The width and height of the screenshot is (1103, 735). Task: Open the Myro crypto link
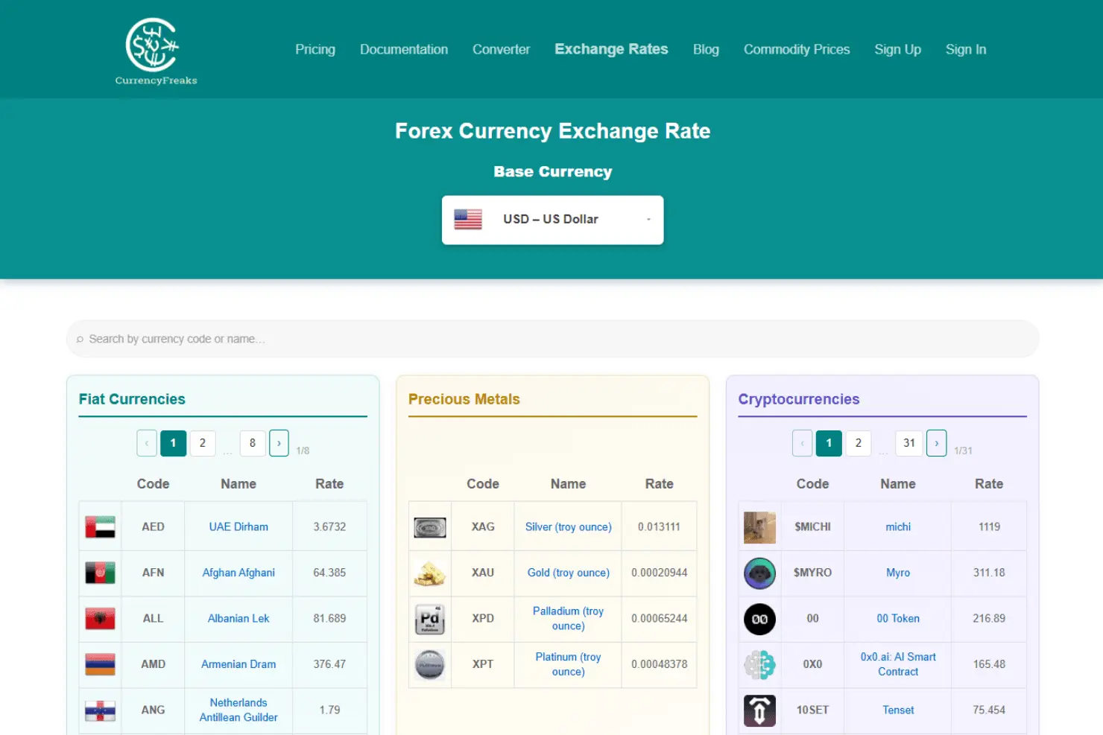coord(898,573)
